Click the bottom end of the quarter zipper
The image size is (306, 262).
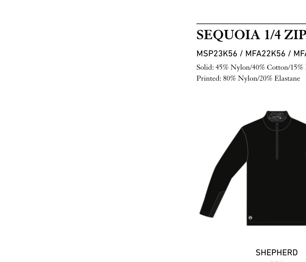pyautogui.click(x=277, y=158)
